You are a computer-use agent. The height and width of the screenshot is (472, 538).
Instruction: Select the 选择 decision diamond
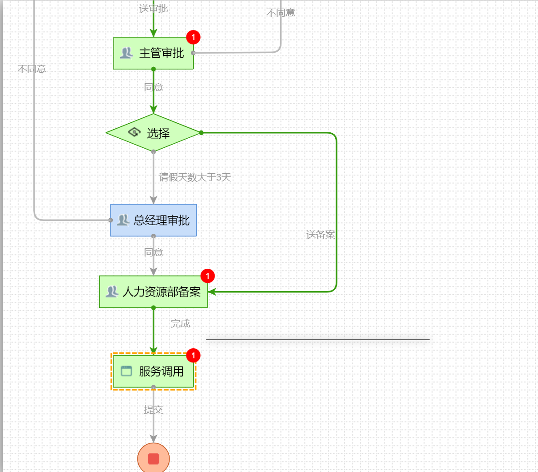click(x=153, y=133)
